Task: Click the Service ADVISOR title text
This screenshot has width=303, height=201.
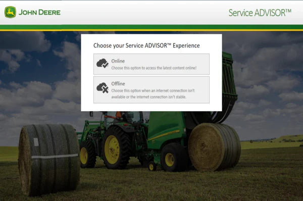Action: (260, 13)
